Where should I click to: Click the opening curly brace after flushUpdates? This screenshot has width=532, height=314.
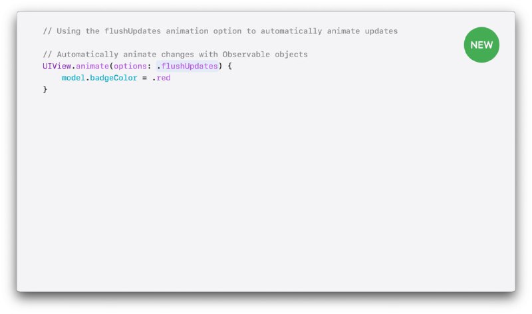[x=229, y=66]
